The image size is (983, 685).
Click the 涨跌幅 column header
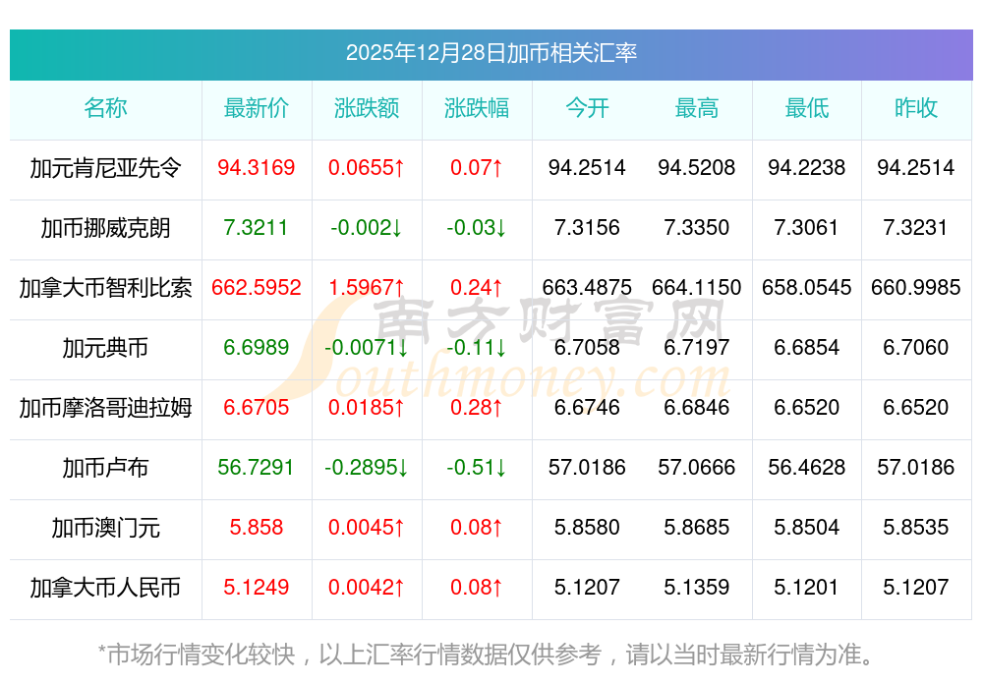tap(477, 108)
